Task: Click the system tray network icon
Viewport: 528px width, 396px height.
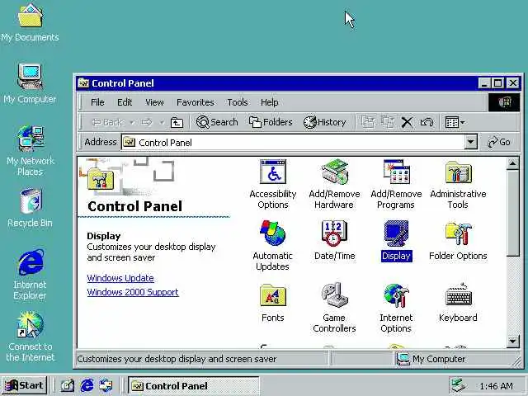Action: point(459,385)
